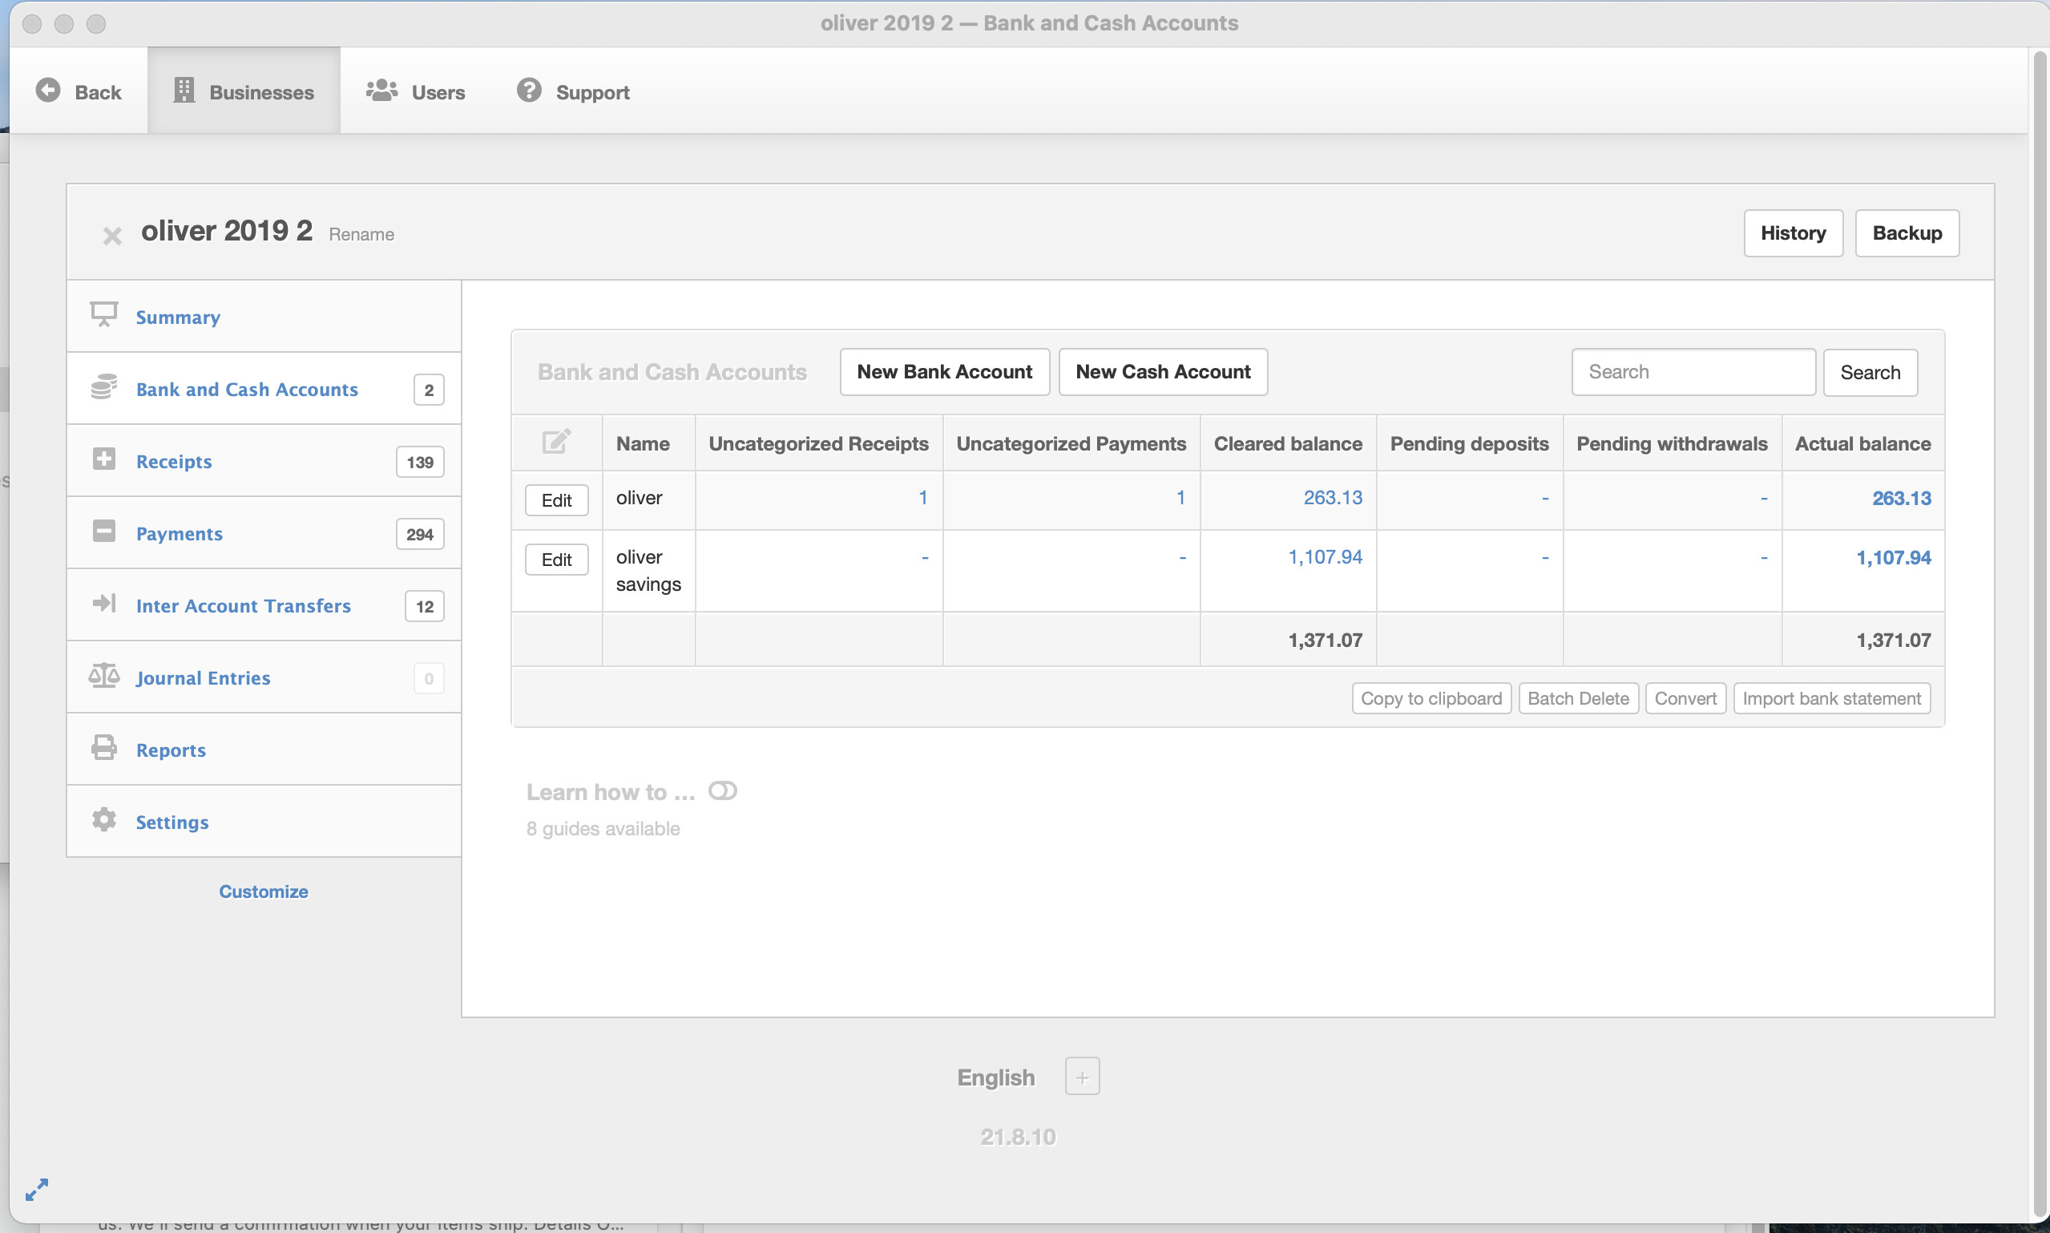Click the minus icon beside Payments
This screenshot has width=2050, height=1233.
pos(104,531)
